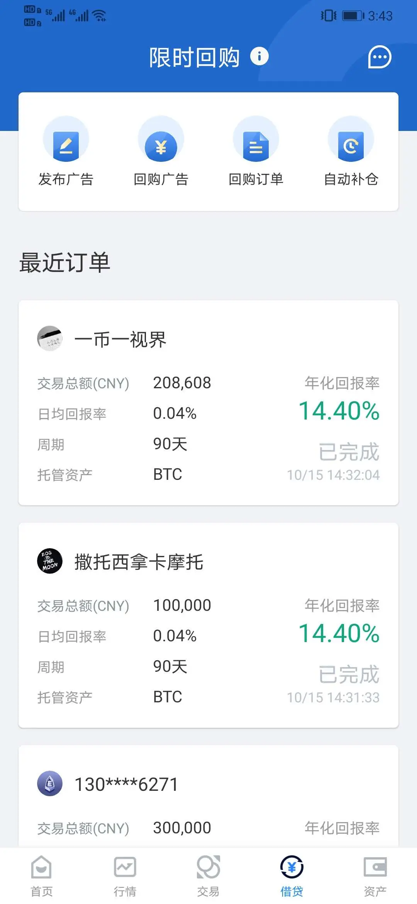Viewport: 417px width, 904px height.
Task: Tap the 撒托西拿卡摩托 username
Action: [139, 562]
